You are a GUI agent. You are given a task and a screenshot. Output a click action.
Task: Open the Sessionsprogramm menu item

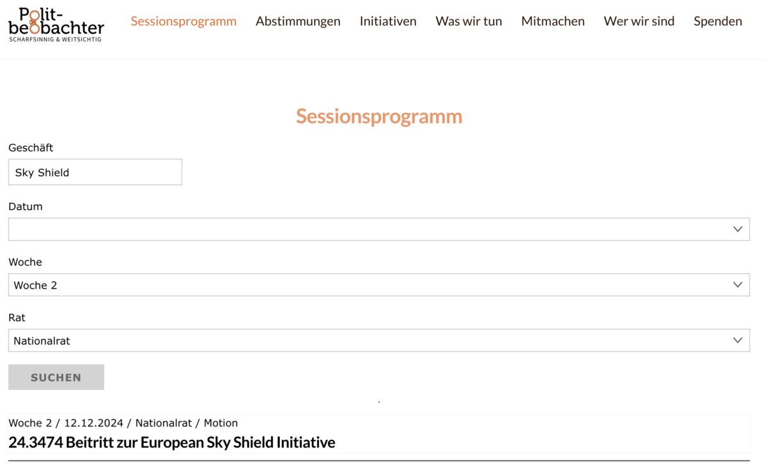(x=183, y=21)
